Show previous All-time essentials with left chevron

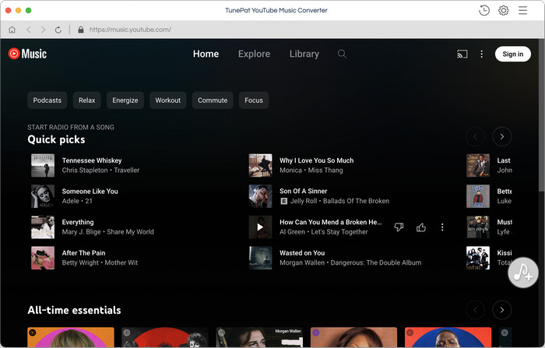pos(475,310)
